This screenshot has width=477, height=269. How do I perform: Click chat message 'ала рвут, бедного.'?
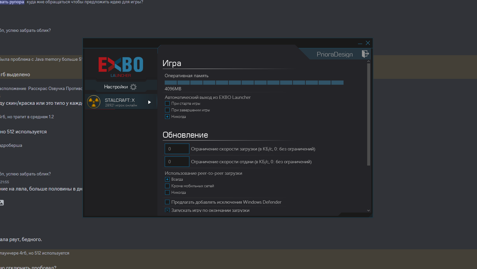click(x=21, y=239)
